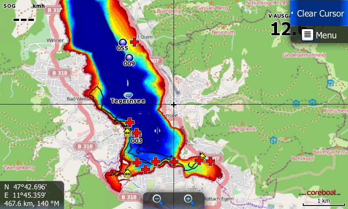Screen dimensions: 348x209
Task: Select the rightmost red cross on south shore
Action: click(x=210, y=161)
